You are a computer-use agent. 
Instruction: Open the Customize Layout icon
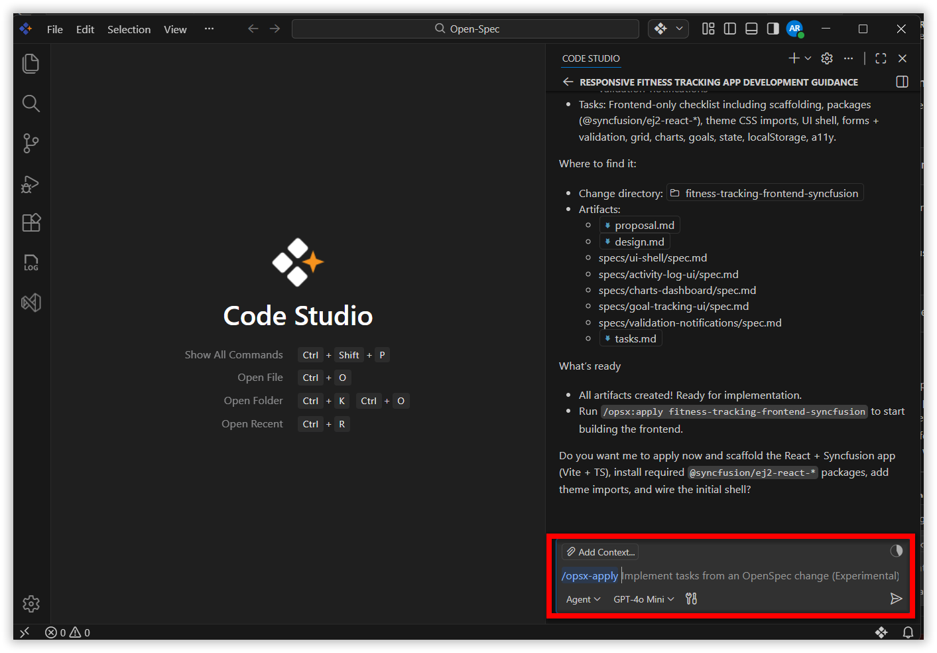click(x=708, y=29)
